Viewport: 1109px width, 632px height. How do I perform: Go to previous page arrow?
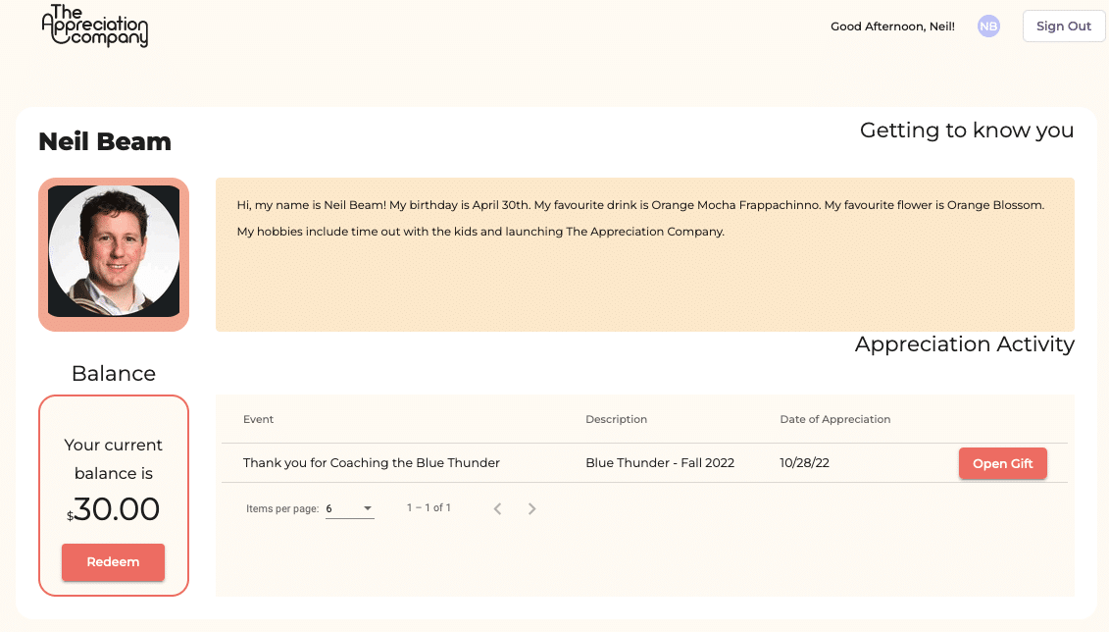click(497, 509)
